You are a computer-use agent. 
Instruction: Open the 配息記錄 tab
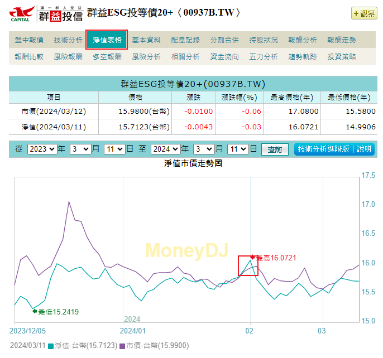[185, 40]
